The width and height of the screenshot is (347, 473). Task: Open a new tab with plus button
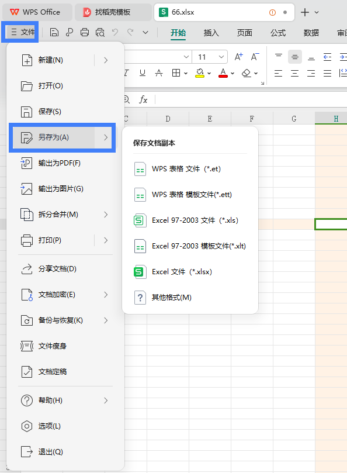(305, 12)
